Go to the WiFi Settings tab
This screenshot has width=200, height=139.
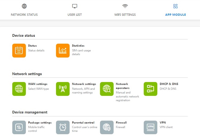125,10
